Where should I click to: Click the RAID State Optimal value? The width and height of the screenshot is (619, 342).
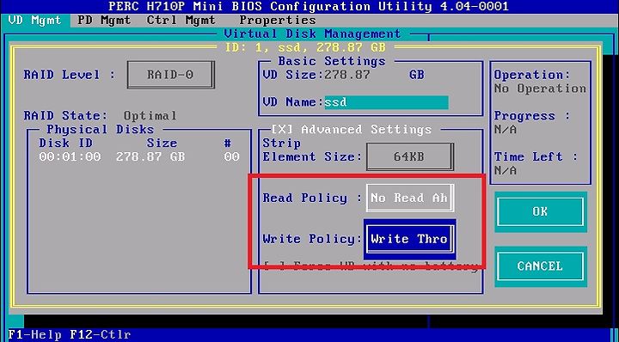[x=150, y=116]
